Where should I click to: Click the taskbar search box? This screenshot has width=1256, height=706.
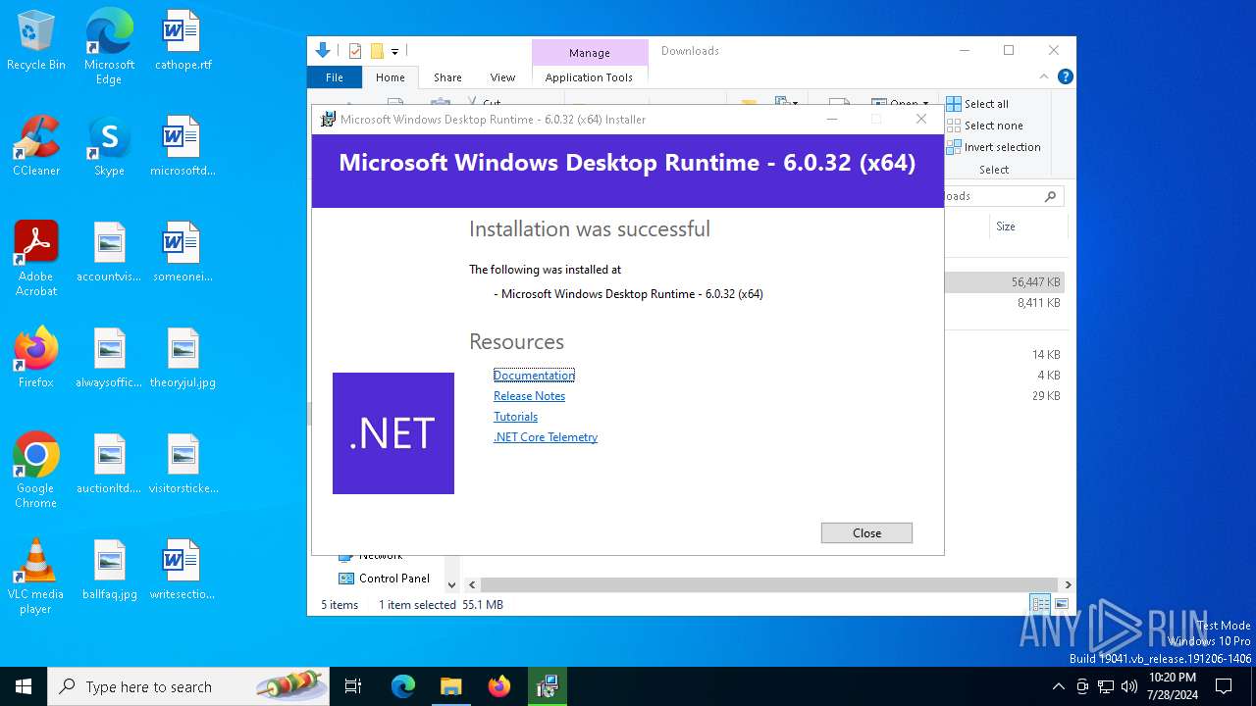pos(188,686)
